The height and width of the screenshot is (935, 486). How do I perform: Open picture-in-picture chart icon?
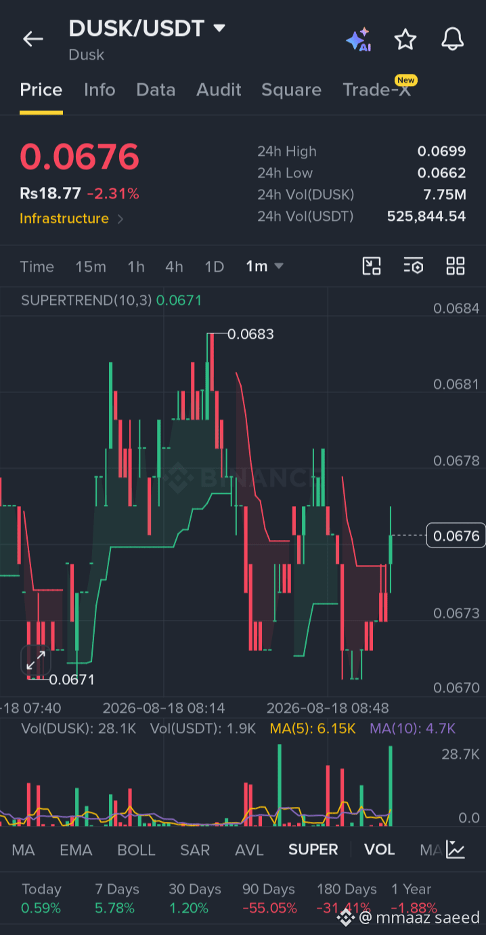[x=372, y=266]
